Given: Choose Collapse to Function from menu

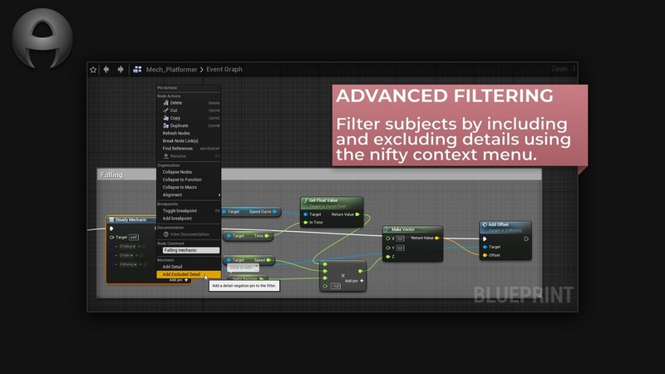Looking at the screenshot, I should [x=182, y=180].
